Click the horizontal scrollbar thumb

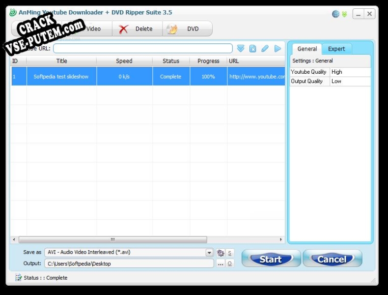[113, 239]
